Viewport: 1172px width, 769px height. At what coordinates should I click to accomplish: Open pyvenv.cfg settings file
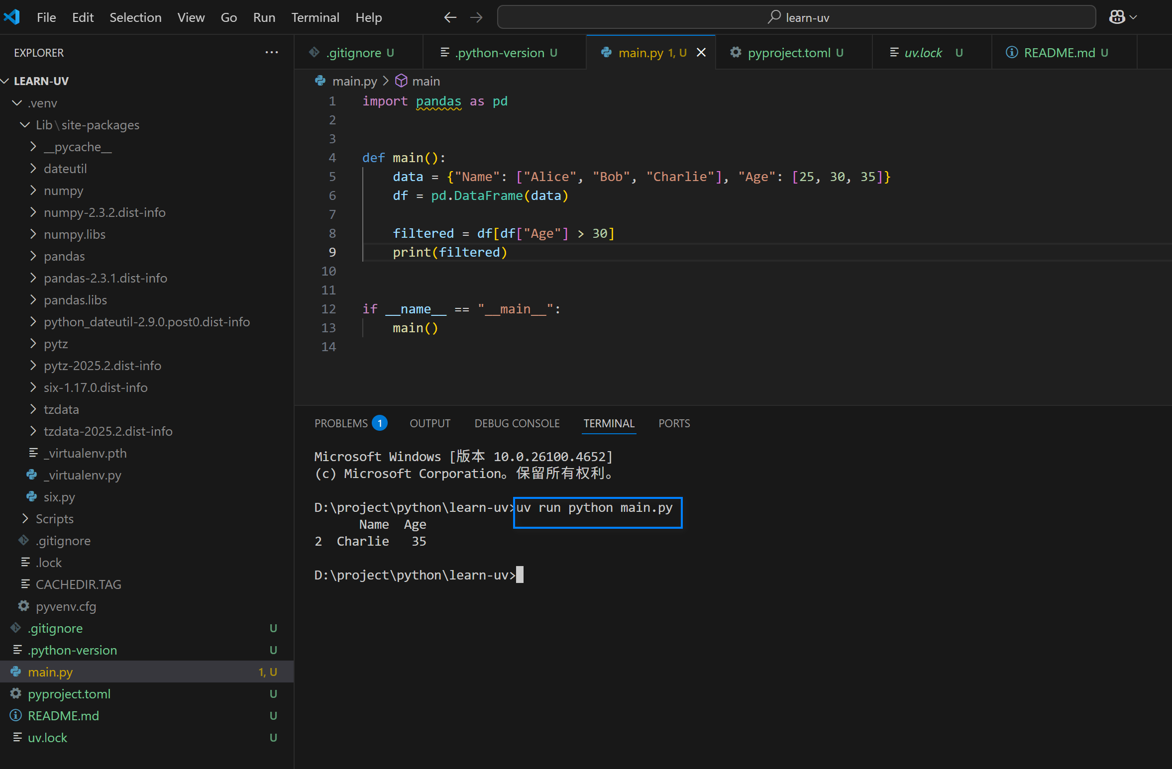pyautogui.click(x=147, y=606)
